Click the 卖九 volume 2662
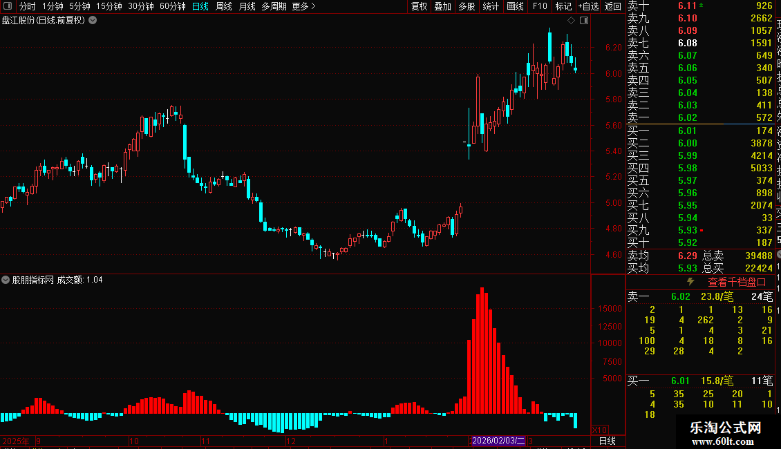 (x=762, y=19)
